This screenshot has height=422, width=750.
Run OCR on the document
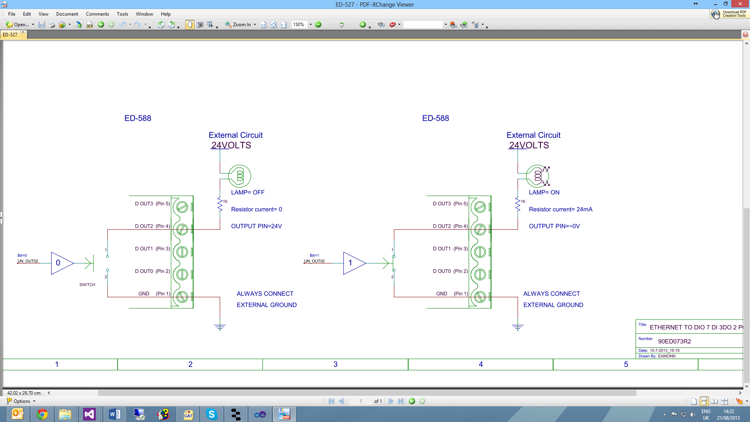[x=89, y=25]
